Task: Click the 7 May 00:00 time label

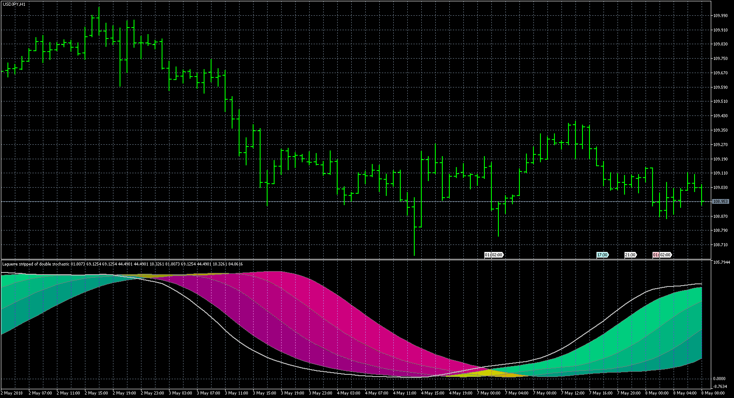Action: click(x=489, y=393)
